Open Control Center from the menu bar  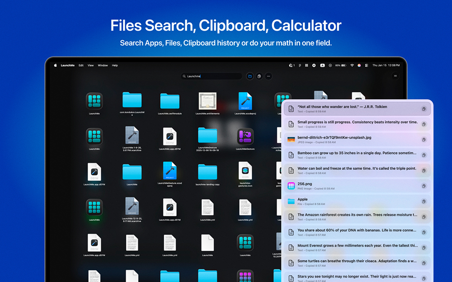(x=366, y=65)
